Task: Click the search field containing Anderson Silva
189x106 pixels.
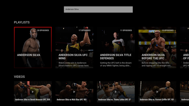Action: pyautogui.click(x=98, y=9)
